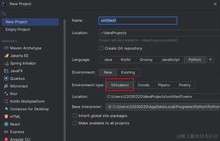The image size is (220, 141).
Task: Choose Groovy as the language
Action: 146,60
